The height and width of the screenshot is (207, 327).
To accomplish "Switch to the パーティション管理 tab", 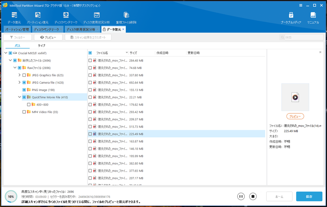I will (x=17, y=30).
